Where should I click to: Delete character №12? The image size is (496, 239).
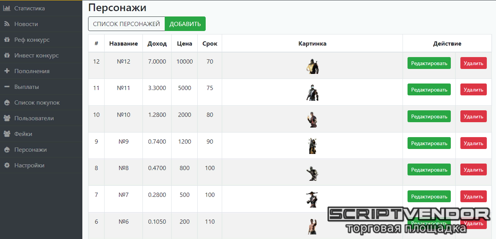(473, 63)
